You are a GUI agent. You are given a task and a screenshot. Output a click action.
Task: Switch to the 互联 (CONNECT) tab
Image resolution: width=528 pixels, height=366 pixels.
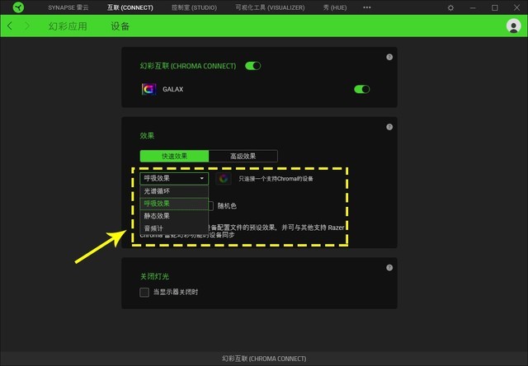pos(130,7)
